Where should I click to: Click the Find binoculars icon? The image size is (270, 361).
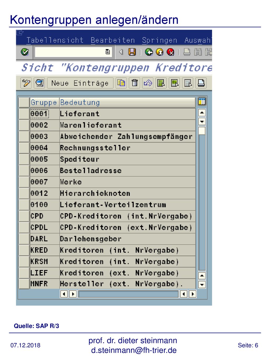[198, 52]
